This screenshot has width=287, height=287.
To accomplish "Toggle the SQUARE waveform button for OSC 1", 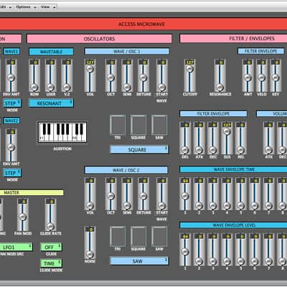I will click(x=138, y=125).
